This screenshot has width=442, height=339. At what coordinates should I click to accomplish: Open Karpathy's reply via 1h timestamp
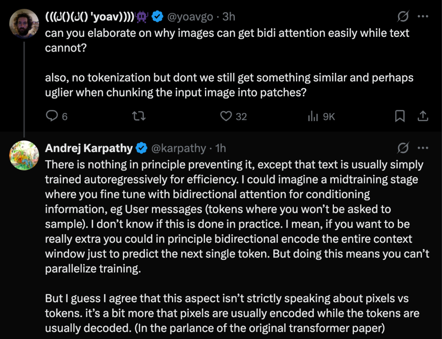pos(220,148)
